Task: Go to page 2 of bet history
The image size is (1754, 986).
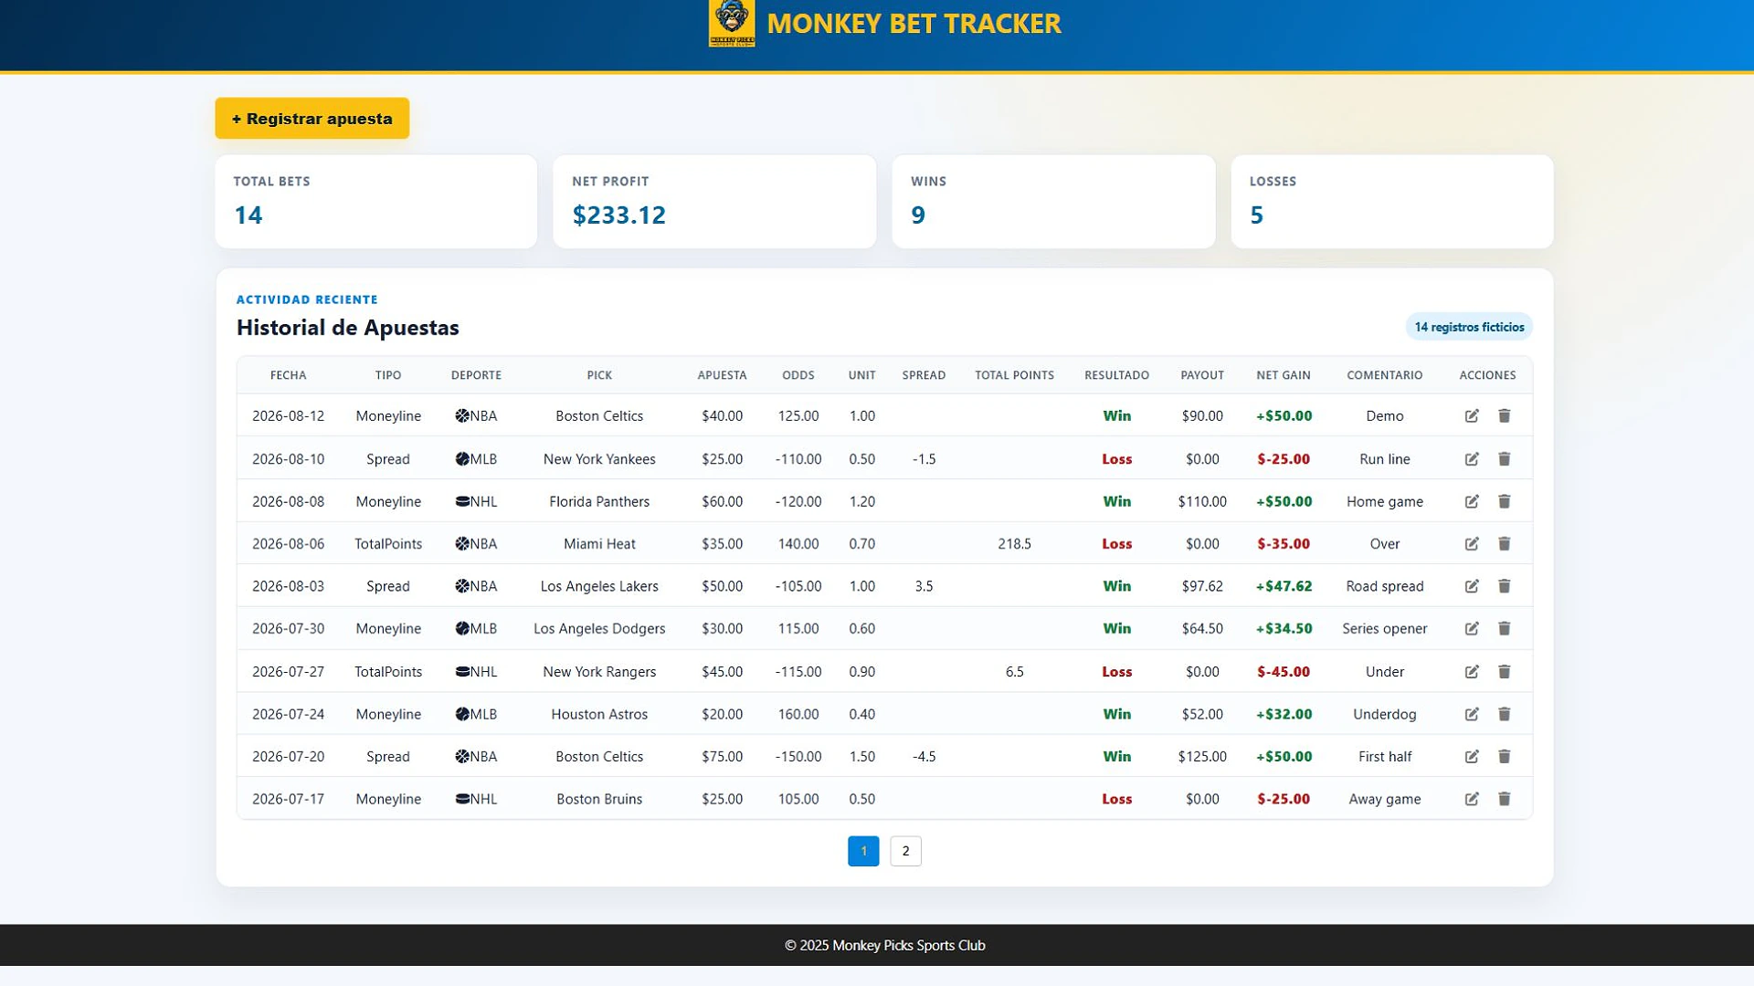Action: [x=905, y=851]
